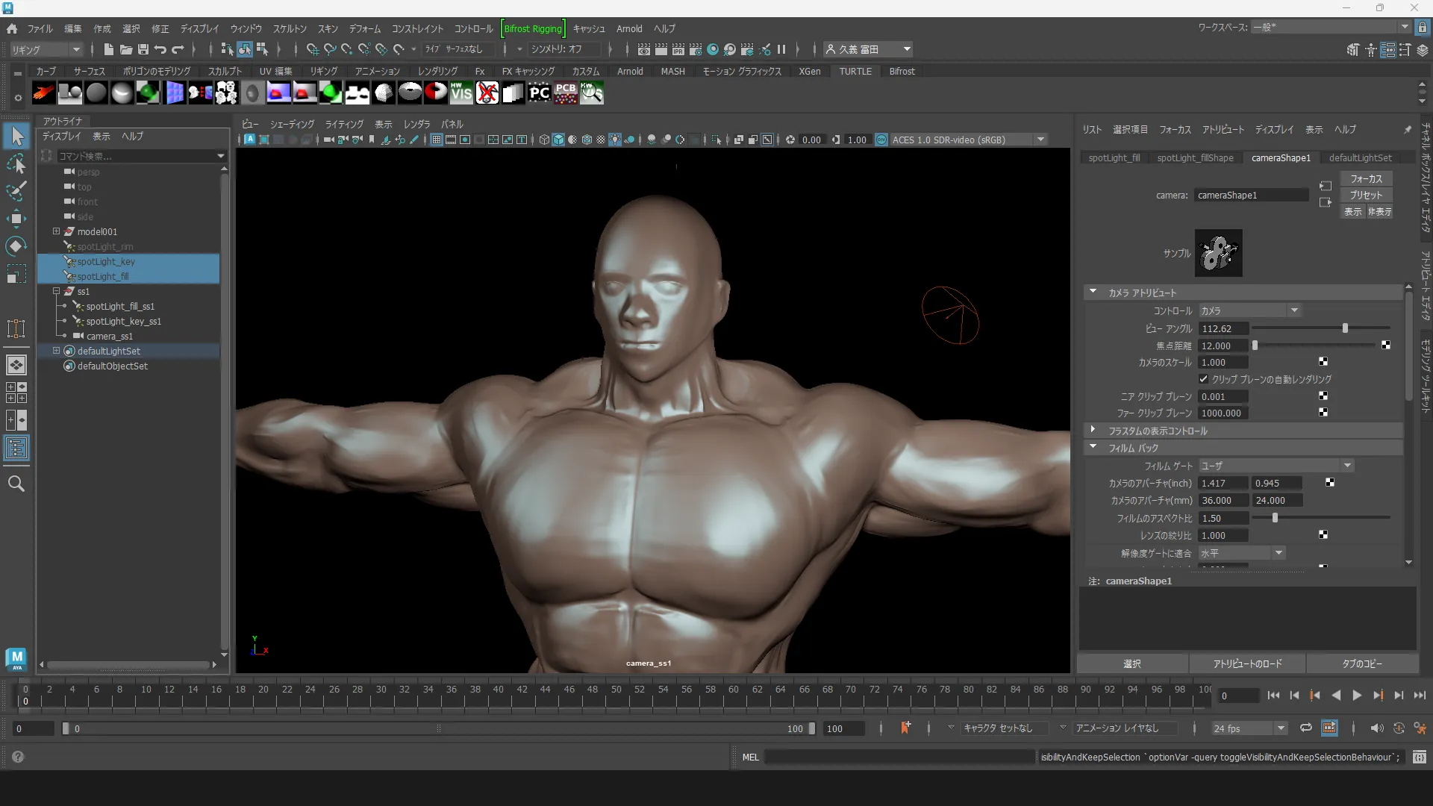Click the VIS shelf icon
Viewport: 1433px width, 806px height.
[461, 93]
